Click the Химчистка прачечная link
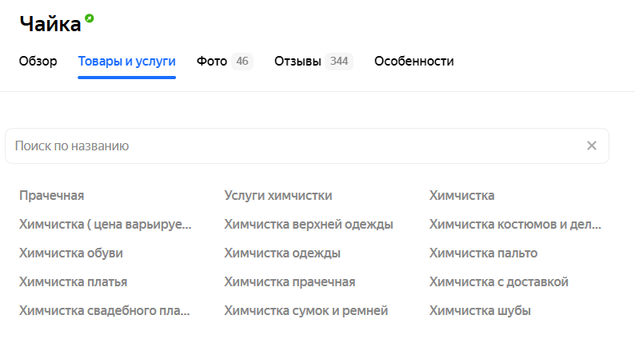This screenshot has height=343, width=635. point(290,282)
